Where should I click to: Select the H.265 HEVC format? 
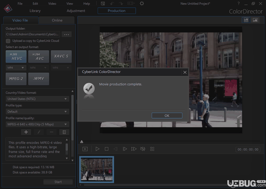[x=16, y=57]
